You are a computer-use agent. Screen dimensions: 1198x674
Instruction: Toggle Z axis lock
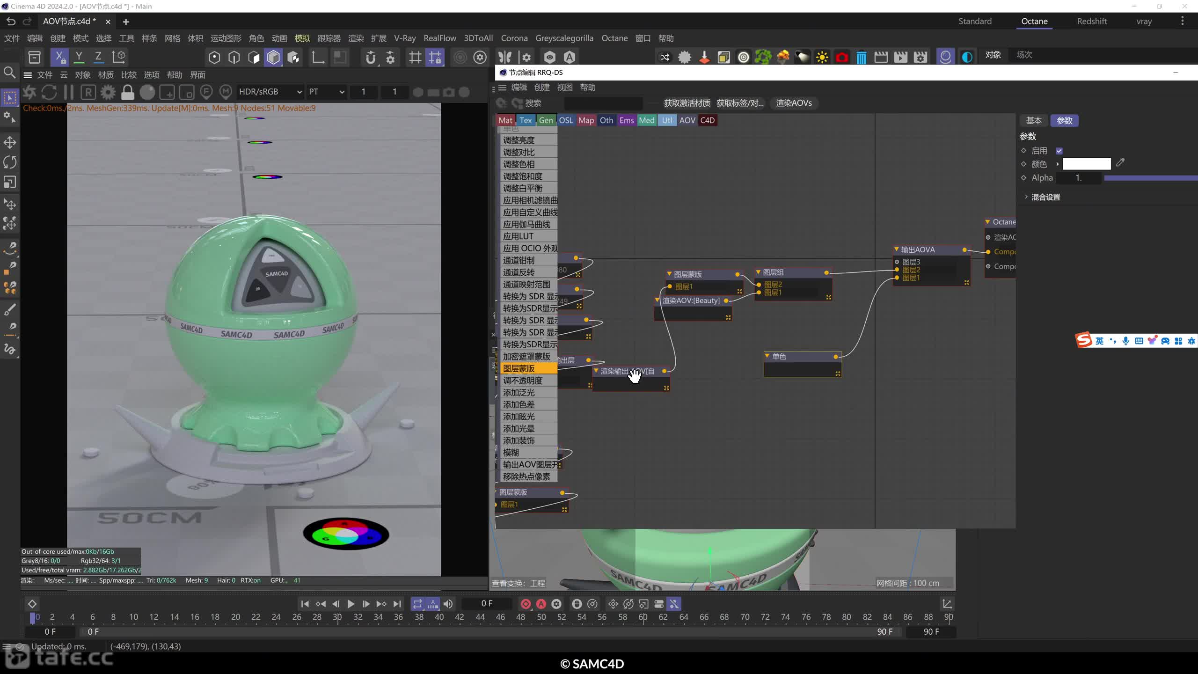[98, 57]
